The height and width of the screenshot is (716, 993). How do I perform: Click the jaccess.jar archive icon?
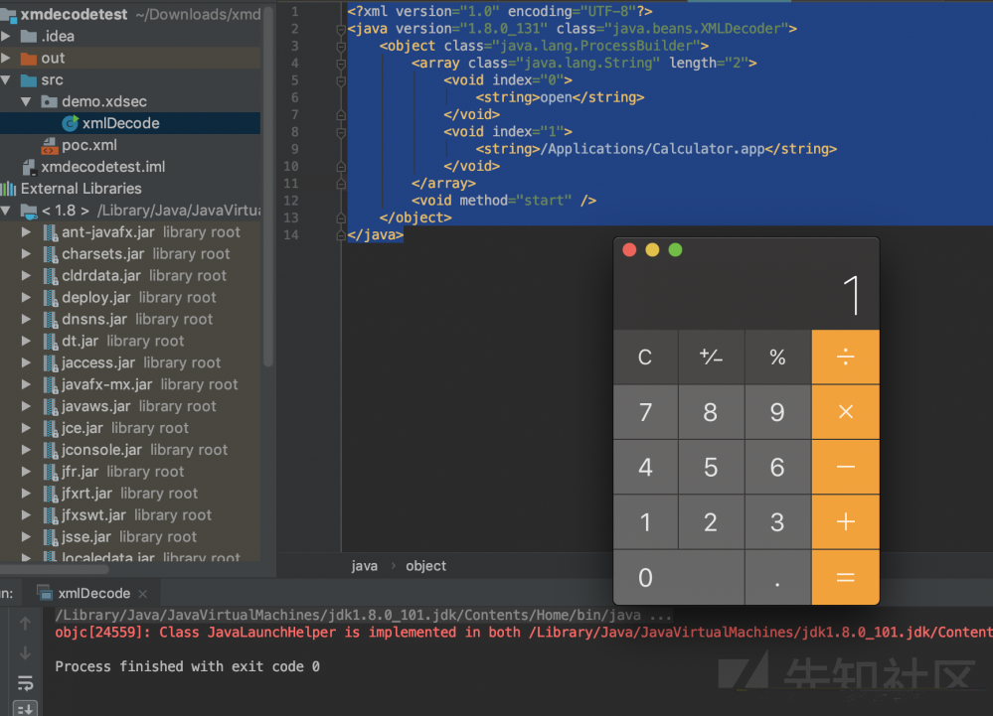coord(51,362)
